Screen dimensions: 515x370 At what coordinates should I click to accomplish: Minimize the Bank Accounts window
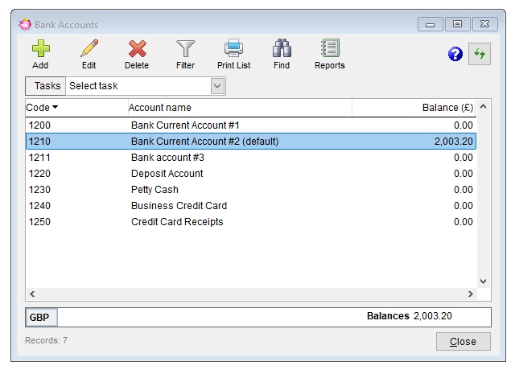point(431,24)
